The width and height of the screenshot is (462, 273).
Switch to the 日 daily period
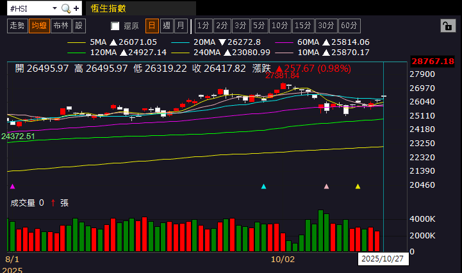pyautogui.click(x=152, y=26)
